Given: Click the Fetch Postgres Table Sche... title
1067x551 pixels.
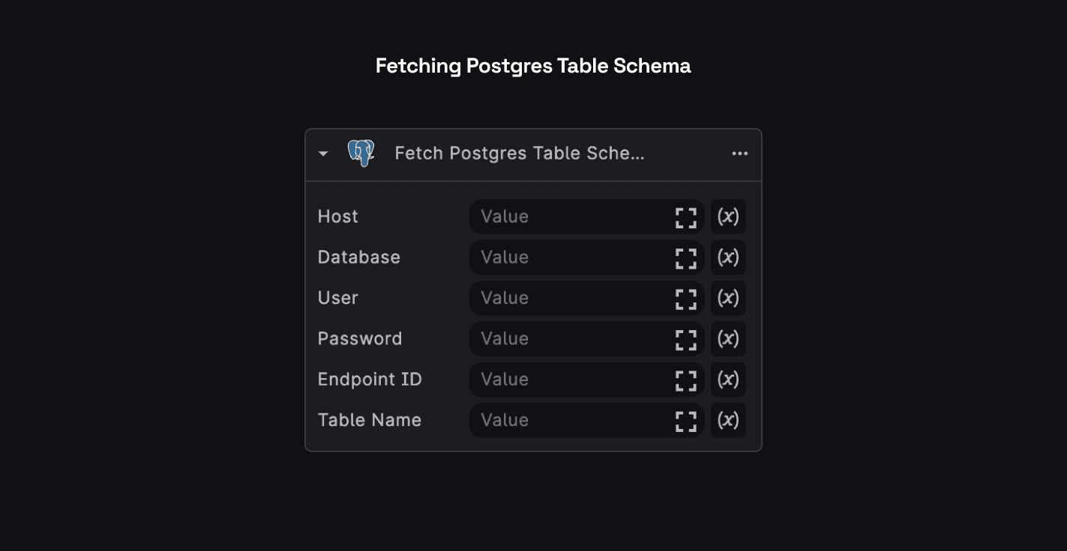Looking at the screenshot, I should [520, 153].
